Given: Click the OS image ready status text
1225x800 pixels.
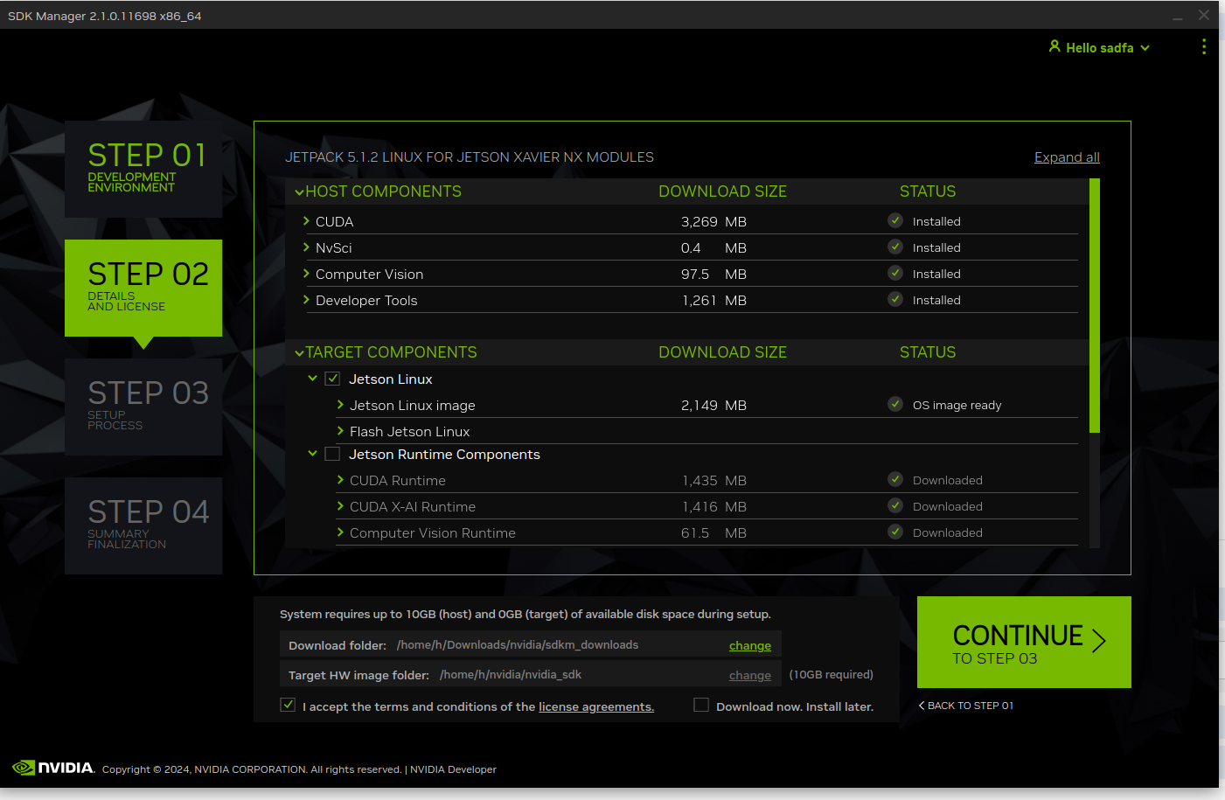Looking at the screenshot, I should click(957, 405).
